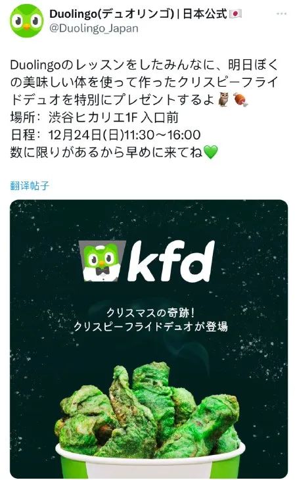Screen dimensions: 295x480
Task: Click the white kfd lettering in the image
Action: [171, 261]
